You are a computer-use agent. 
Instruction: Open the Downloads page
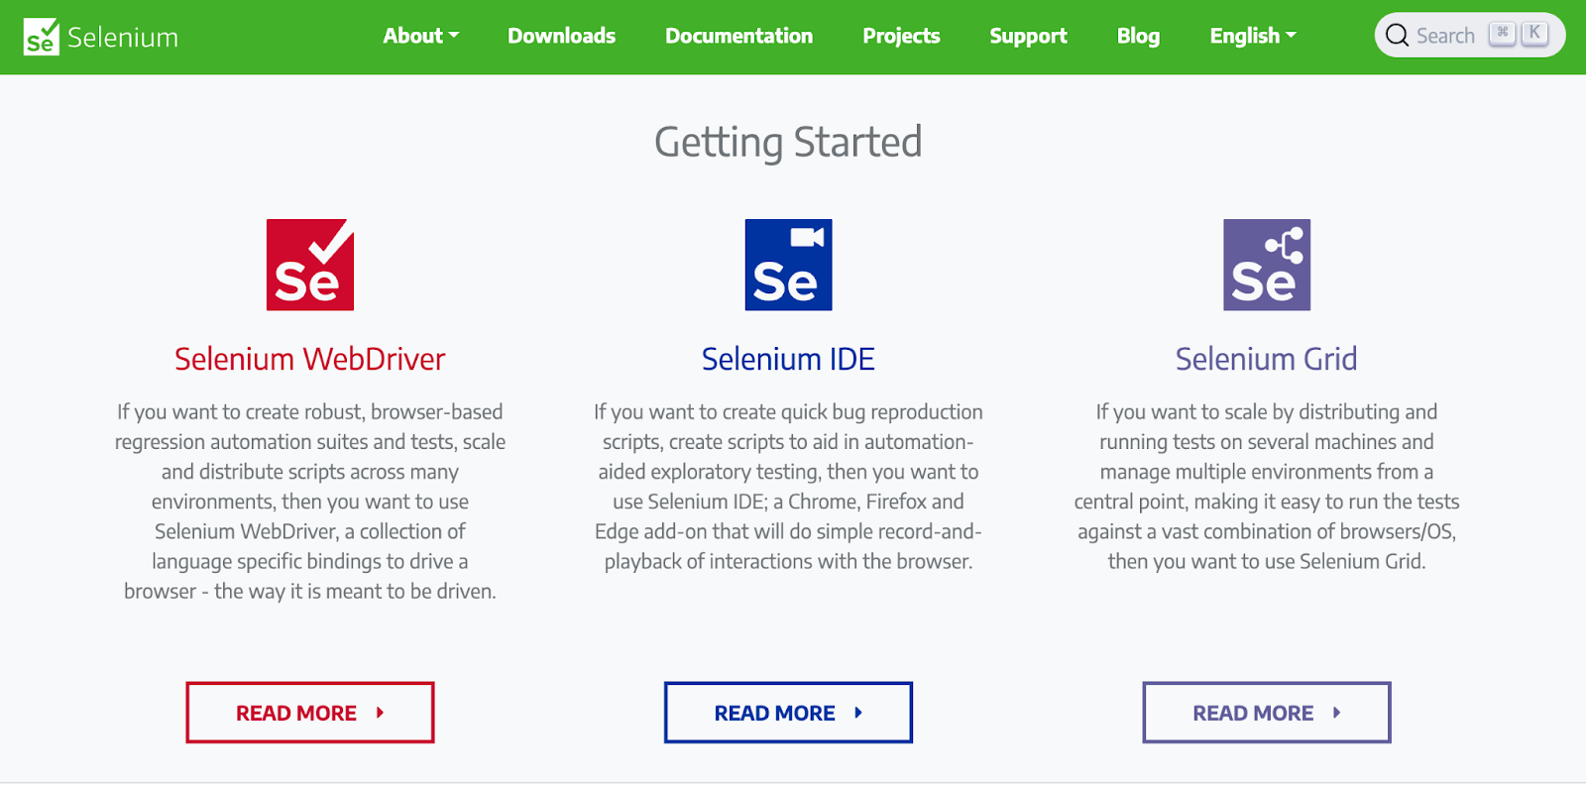coord(562,36)
